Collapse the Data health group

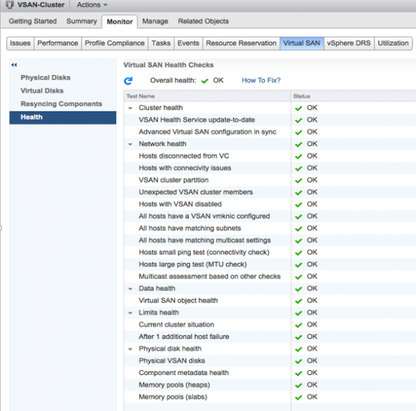click(130, 289)
